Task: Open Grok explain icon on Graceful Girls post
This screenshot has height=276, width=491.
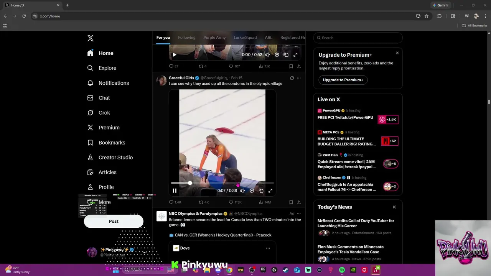Action: 292,78
